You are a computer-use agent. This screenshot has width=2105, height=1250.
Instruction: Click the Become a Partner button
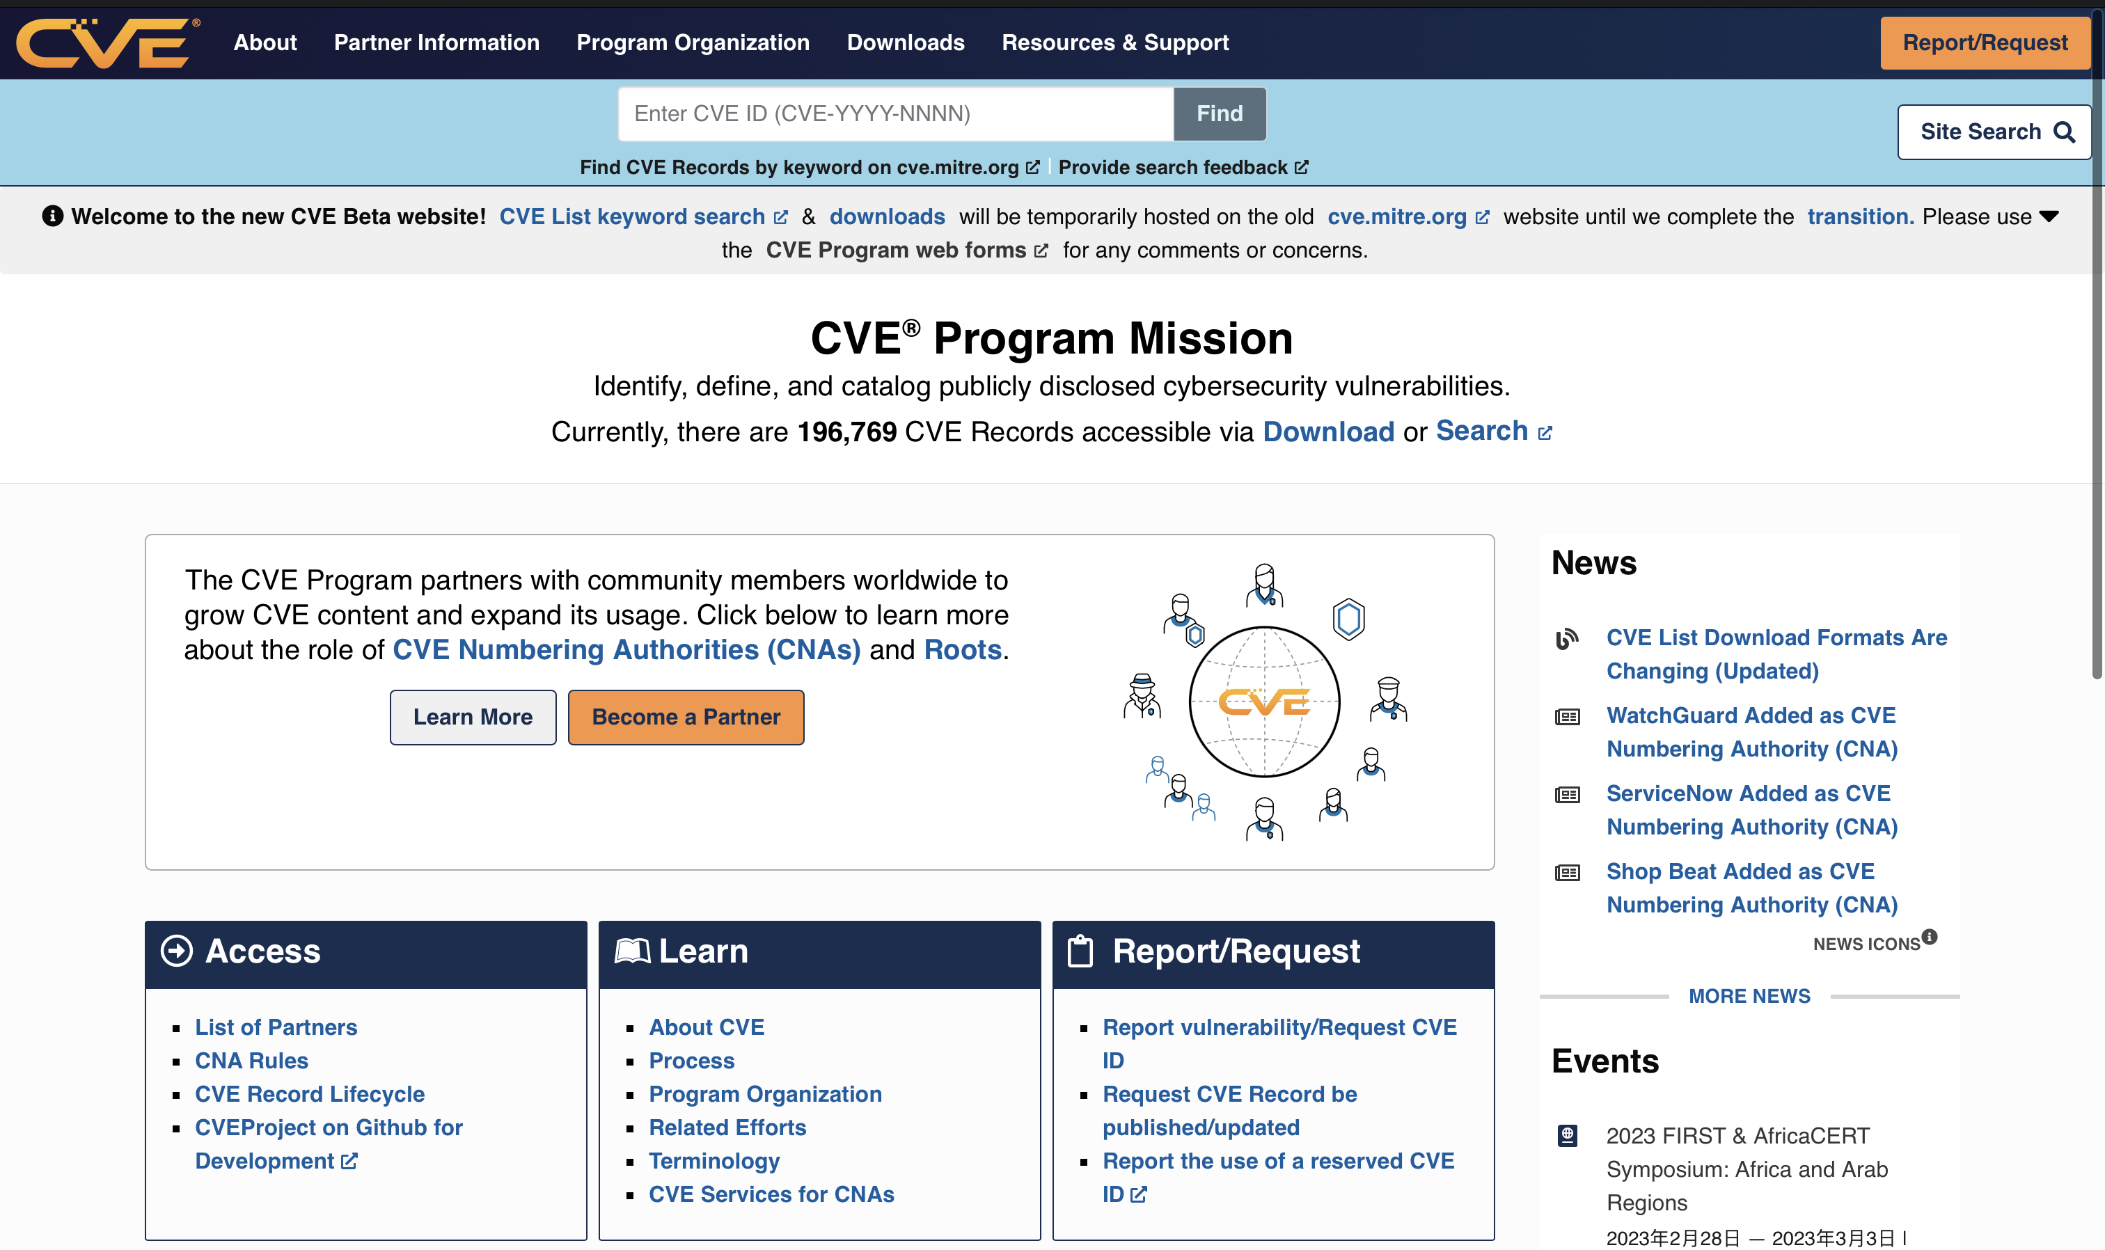tap(686, 717)
